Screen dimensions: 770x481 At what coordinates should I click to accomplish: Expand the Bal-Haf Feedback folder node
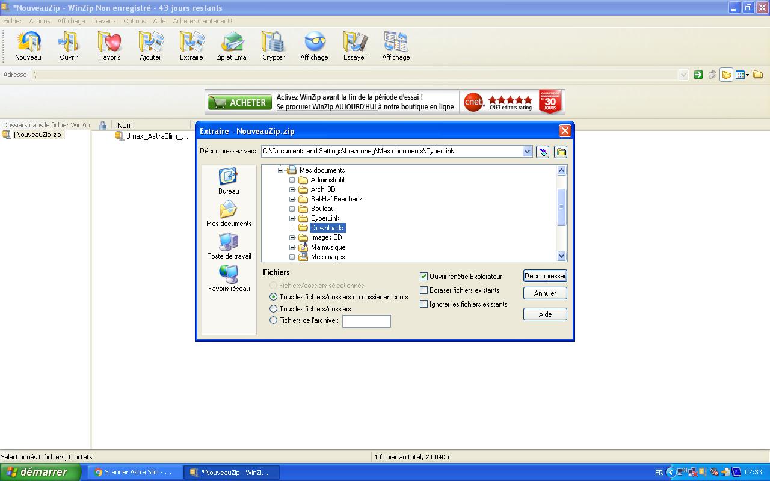coord(292,199)
